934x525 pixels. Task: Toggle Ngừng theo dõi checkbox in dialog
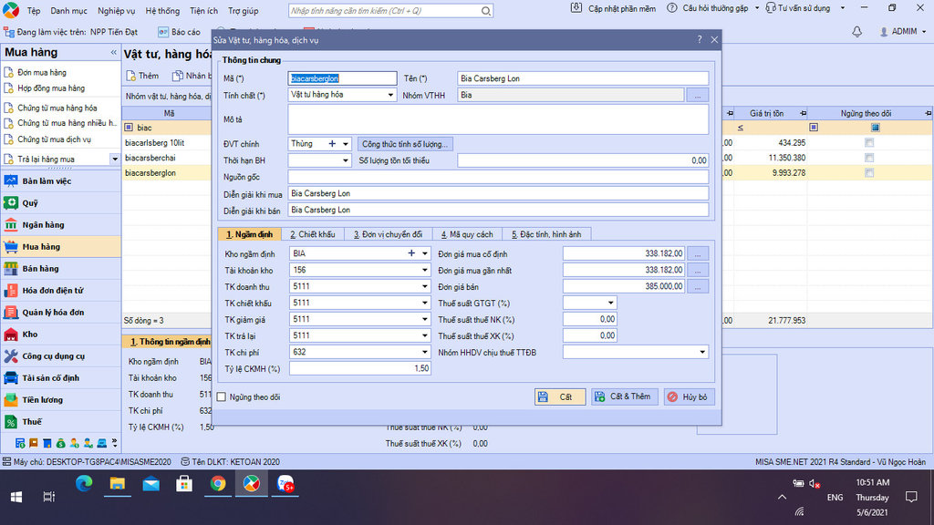[x=222, y=397]
